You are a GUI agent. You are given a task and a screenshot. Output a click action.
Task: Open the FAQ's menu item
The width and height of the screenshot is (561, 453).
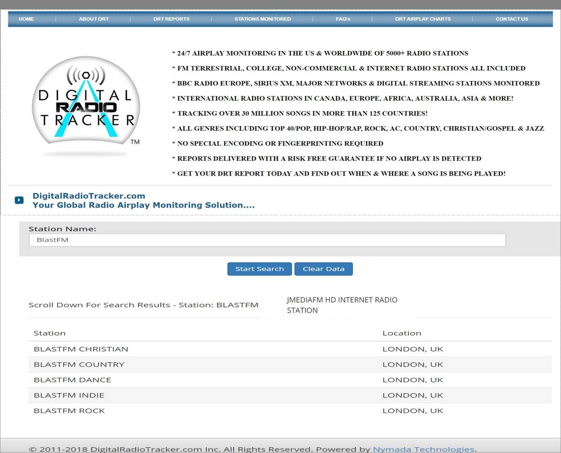[x=343, y=19]
